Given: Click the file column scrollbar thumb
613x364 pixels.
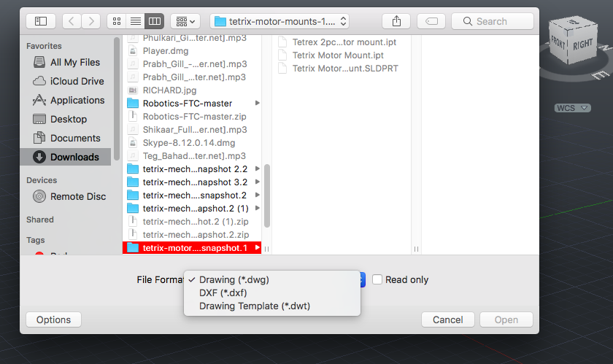Looking at the screenshot, I should pos(267,195).
